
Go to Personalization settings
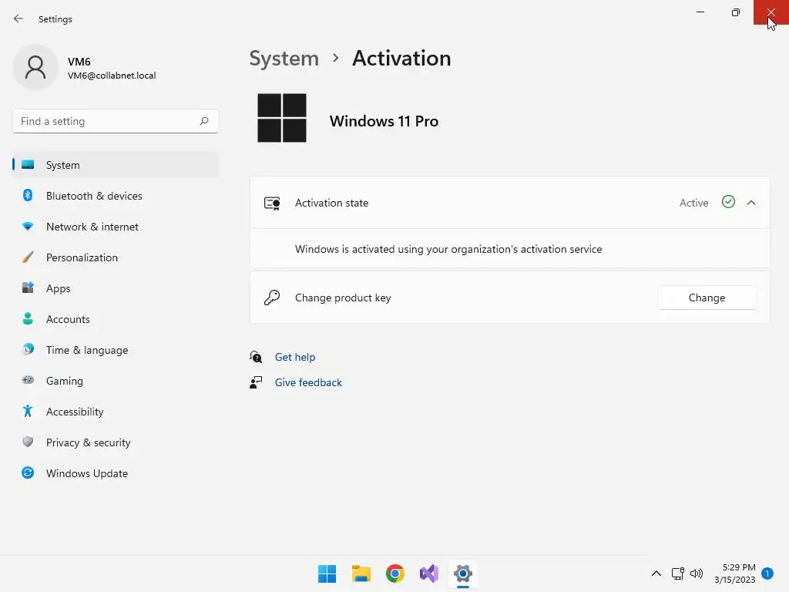(116, 257)
